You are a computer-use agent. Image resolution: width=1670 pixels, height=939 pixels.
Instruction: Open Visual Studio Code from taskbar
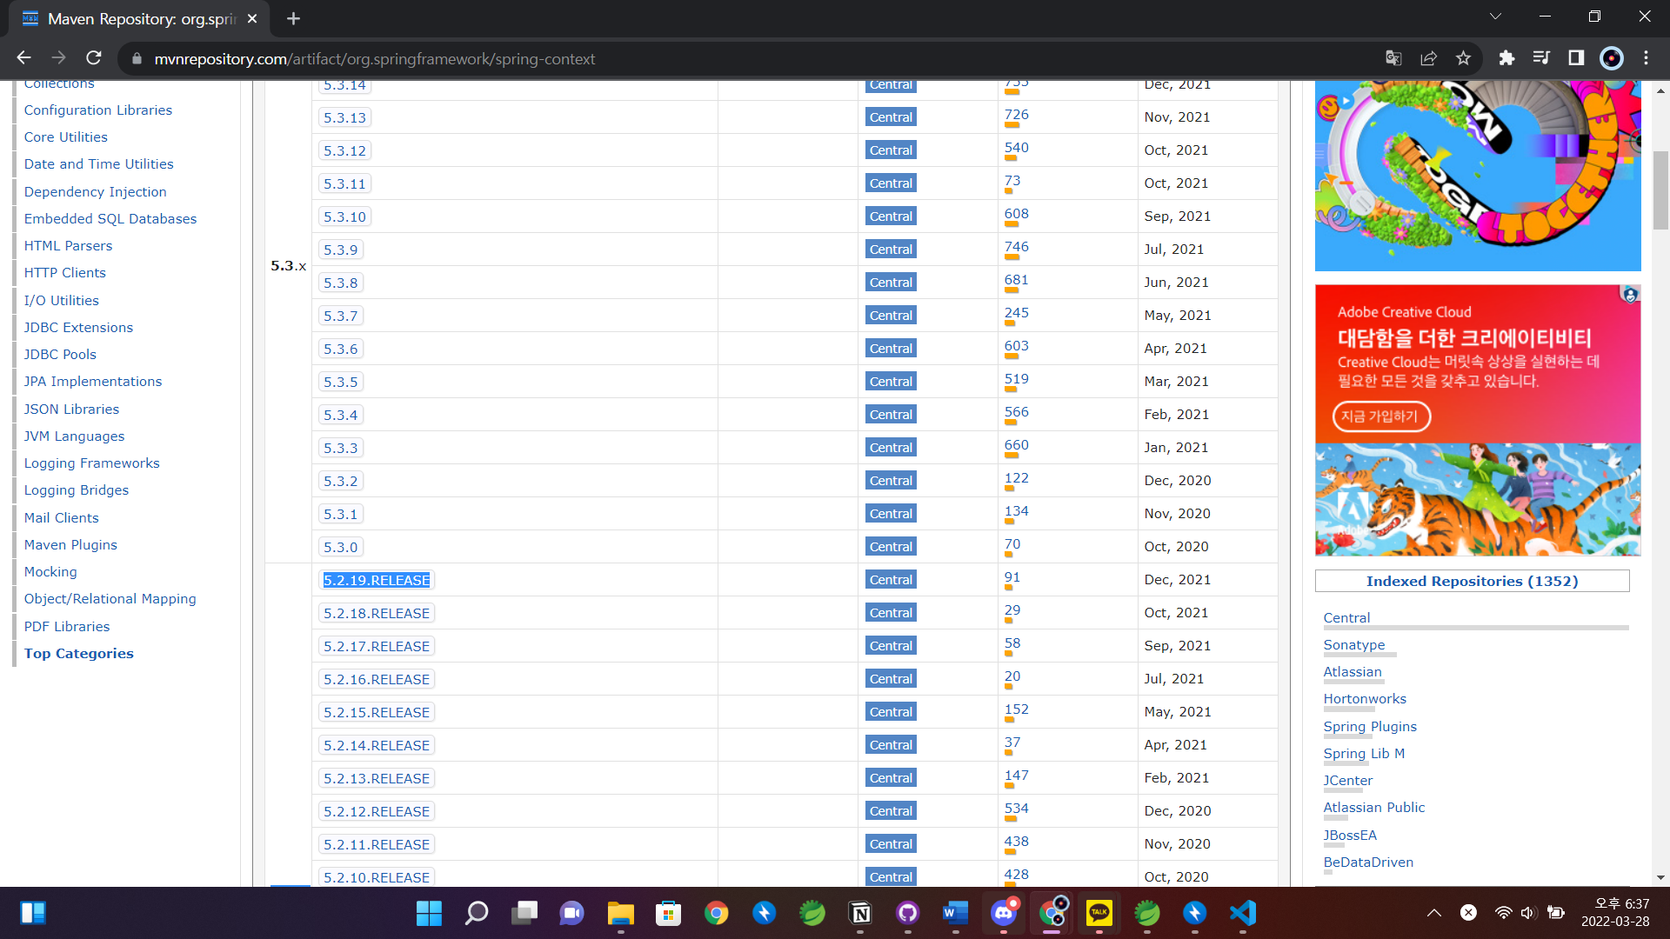pyautogui.click(x=1242, y=913)
